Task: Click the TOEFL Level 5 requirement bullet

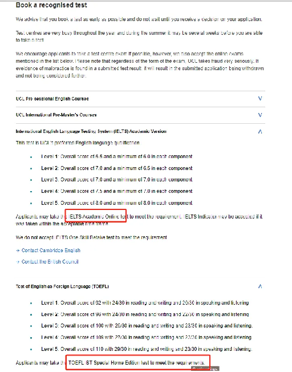Action: pos(147,349)
